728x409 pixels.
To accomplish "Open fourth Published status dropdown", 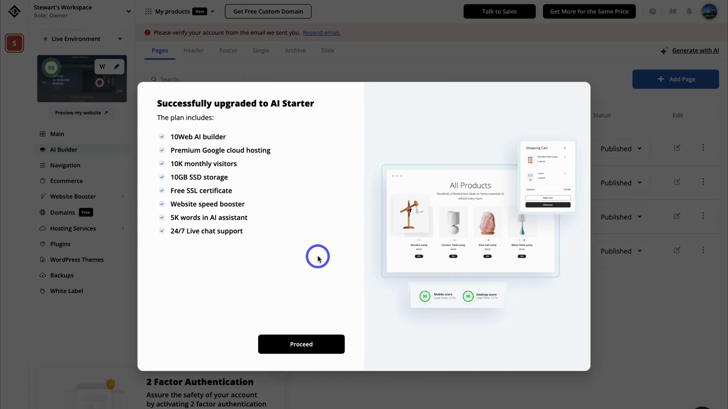I will 621,251.
